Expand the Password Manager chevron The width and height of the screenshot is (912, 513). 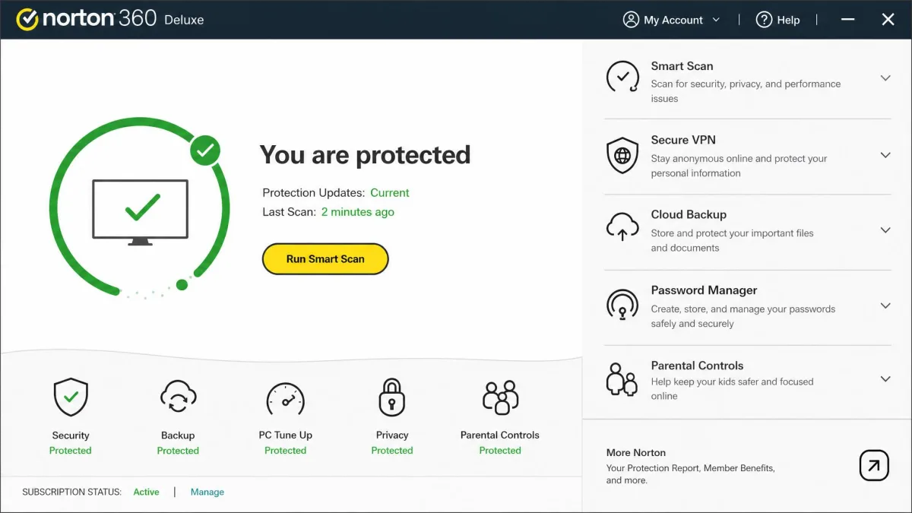pyautogui.click(x=885, y=306)
